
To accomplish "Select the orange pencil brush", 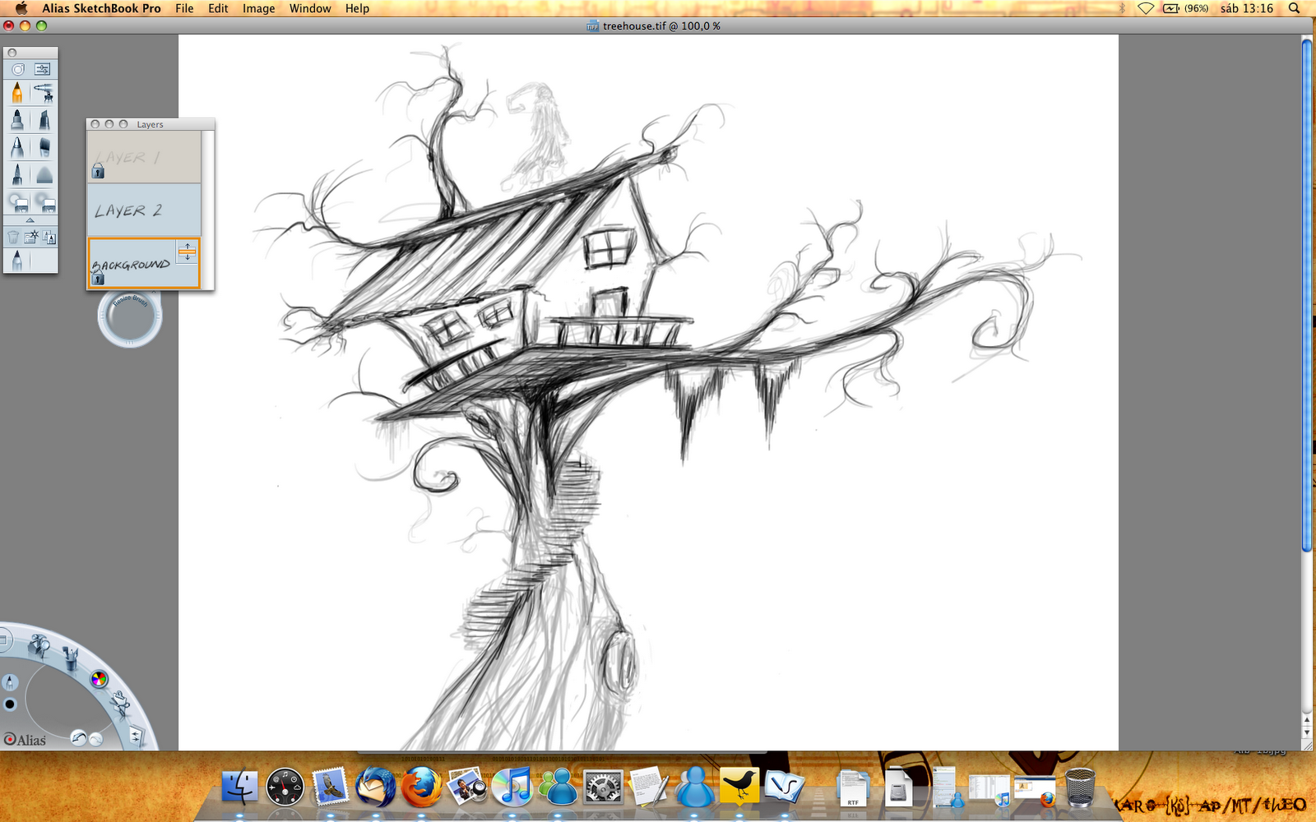I will [x=17, y=93].
